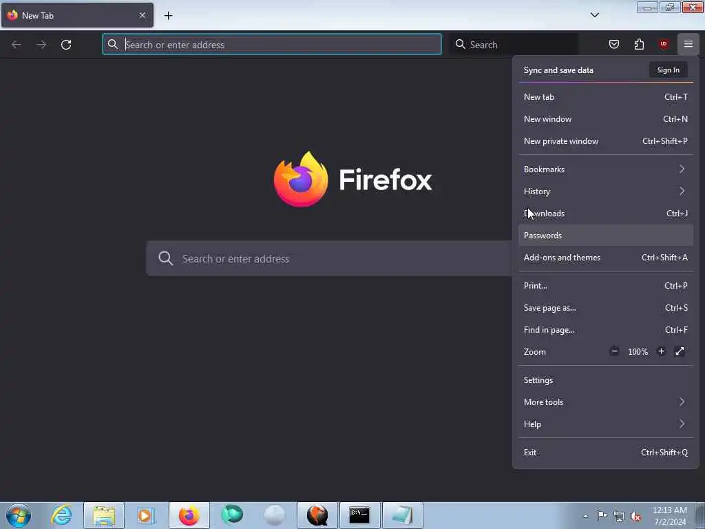Open the Firefox application menu hamburger icon
Screen dimensions: 705x529
coord(688,44)
